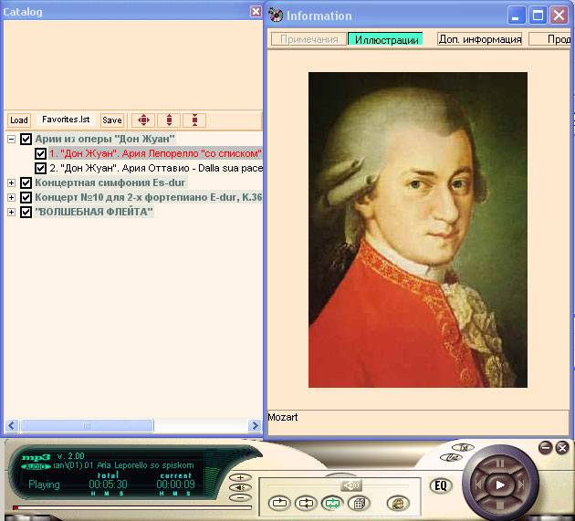Viewport: 575px width, 521px height.
Task: Click the four-way expand-all arrows icon
Action: tap(143, 120)
